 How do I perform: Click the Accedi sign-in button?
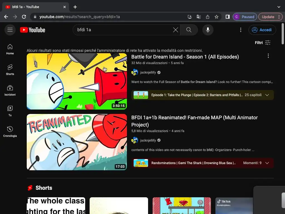pyautogui.click(x=262, y=30)
